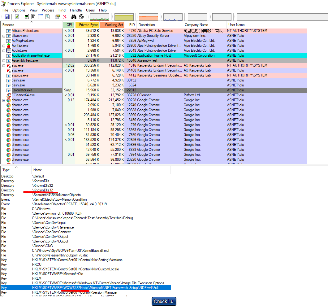Open the Options menu
Viewport: 328px width, 306px height.
(19, 10)
